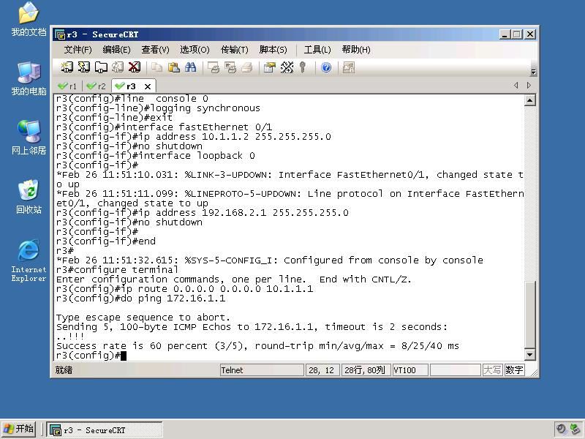Image resolution: width=585 pixels, height=439 pixels.
Task: Click the vertical scrollbar thumb
Action: pos(529,315)
